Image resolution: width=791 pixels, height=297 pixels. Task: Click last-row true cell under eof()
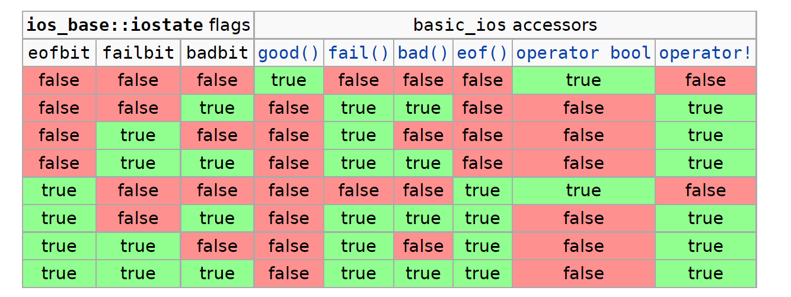point(483,274)
